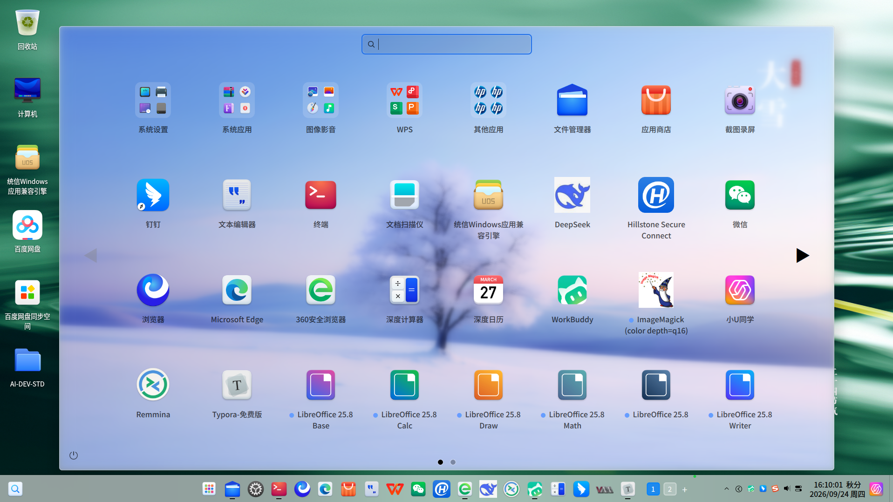The image size is (893, 502).
Task: Open 微信 in the launcher grid
Action: [x=740, y=195]
